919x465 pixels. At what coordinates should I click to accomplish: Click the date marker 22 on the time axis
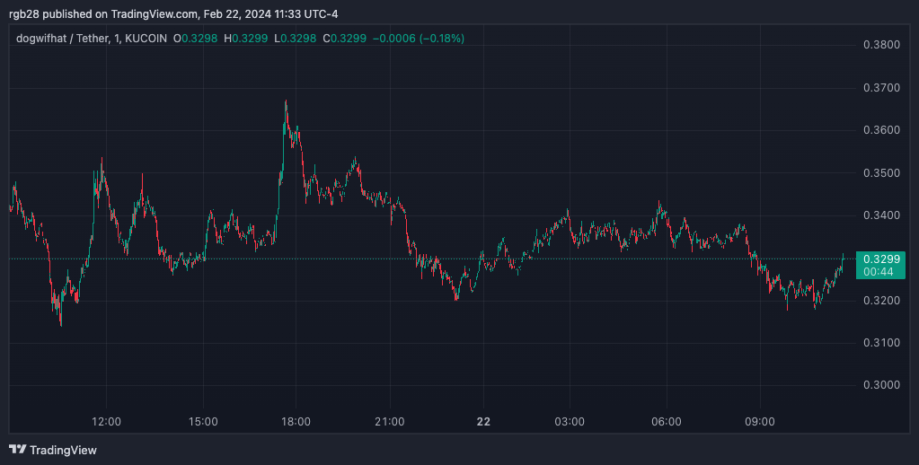pyautogui.click(x=483, y=421)
